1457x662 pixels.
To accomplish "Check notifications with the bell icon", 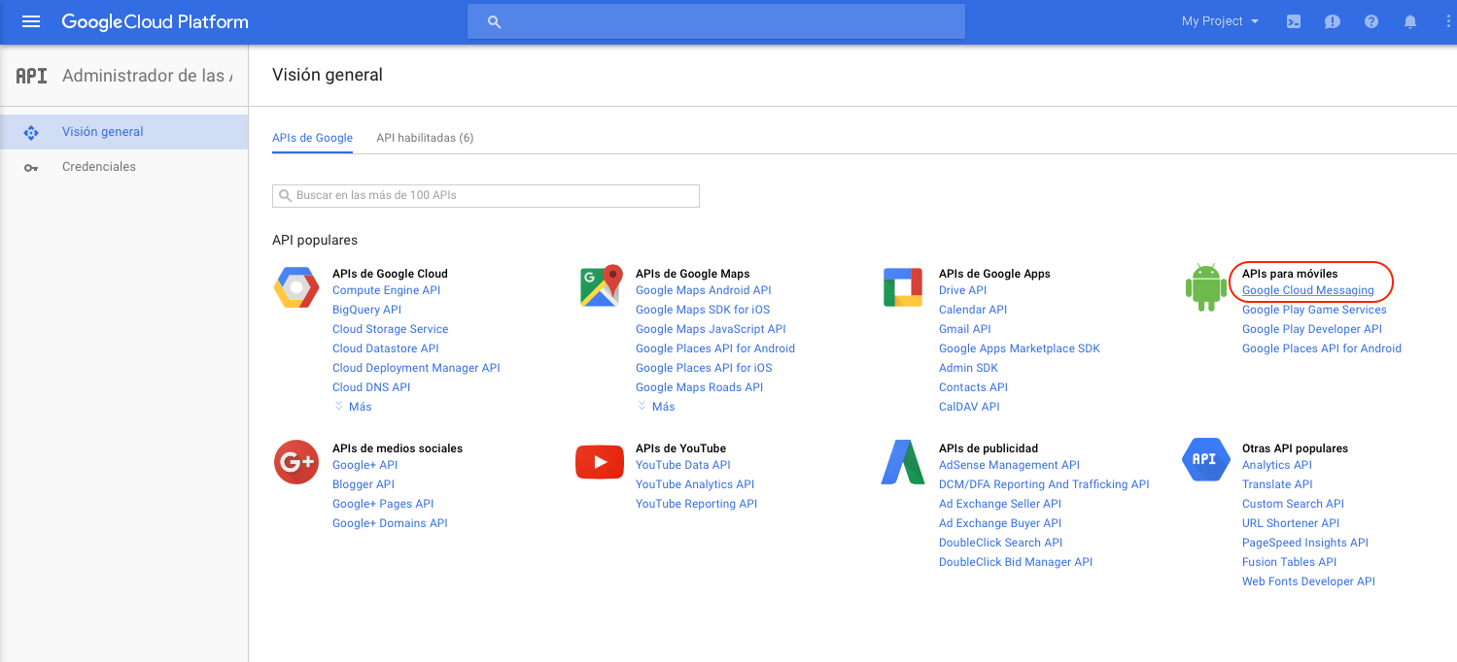I will click(x=1409, y=20).
